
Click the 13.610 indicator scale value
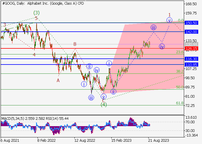191,118
